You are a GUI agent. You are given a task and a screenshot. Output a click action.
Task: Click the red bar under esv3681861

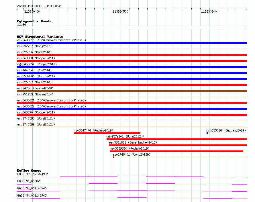click(178, 145)
